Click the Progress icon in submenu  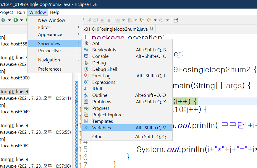click(x=86, y=108)
